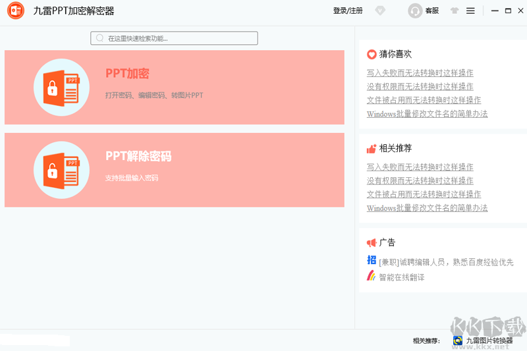Open Windows批量修改文件名 link under 相关推荐
Screen dimensions: 527x351
[427, 208]
